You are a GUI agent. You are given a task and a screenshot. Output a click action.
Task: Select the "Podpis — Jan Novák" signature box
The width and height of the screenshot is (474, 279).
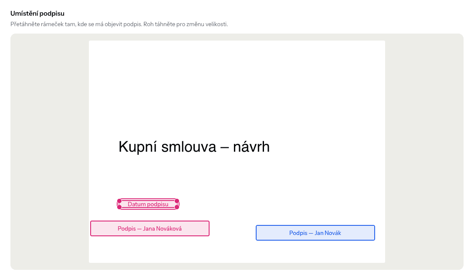click(315, 233)
